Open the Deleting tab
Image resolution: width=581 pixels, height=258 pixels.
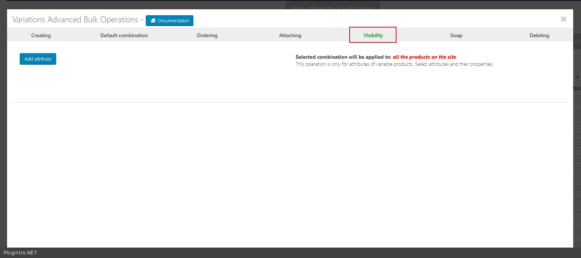[x=539, y=35]
